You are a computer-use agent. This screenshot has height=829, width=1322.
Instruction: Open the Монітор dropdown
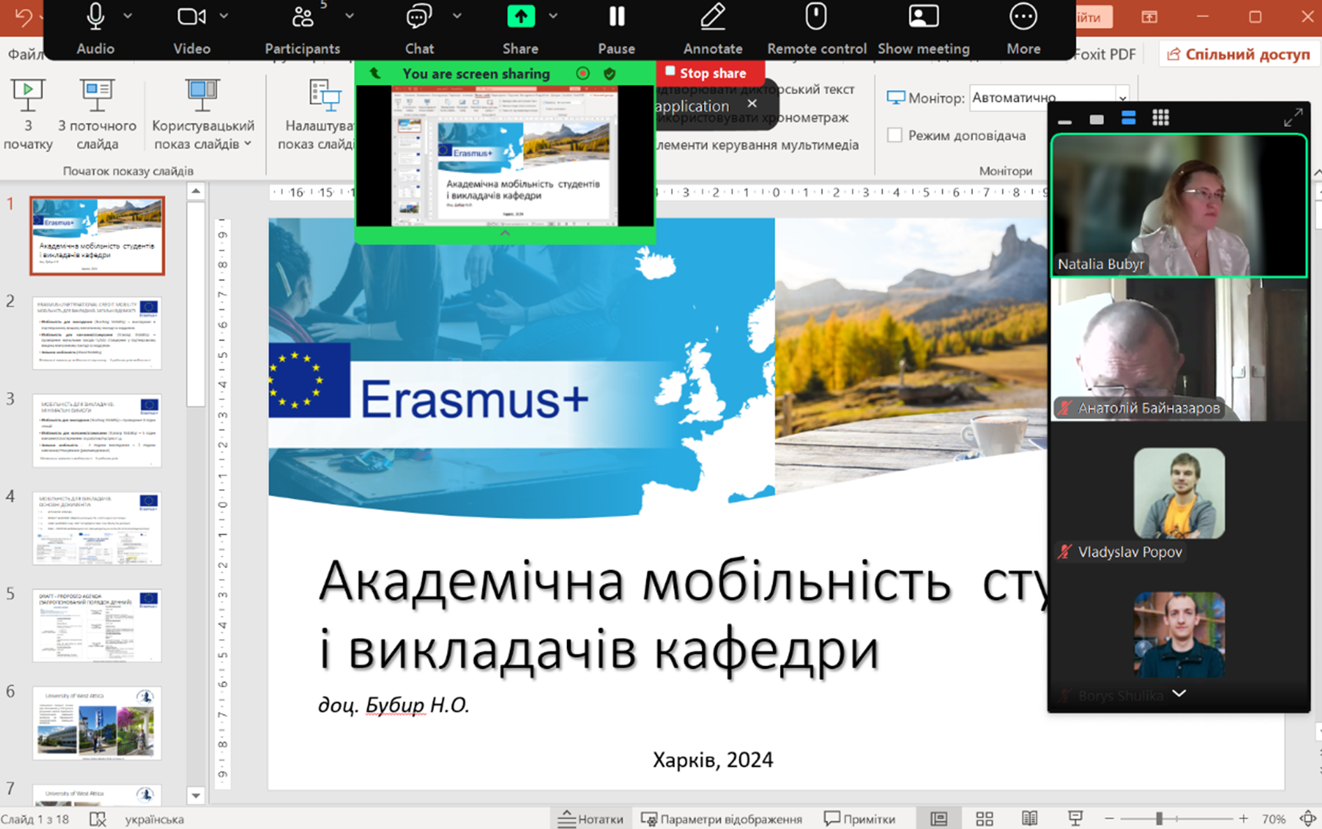(1121, 98)
